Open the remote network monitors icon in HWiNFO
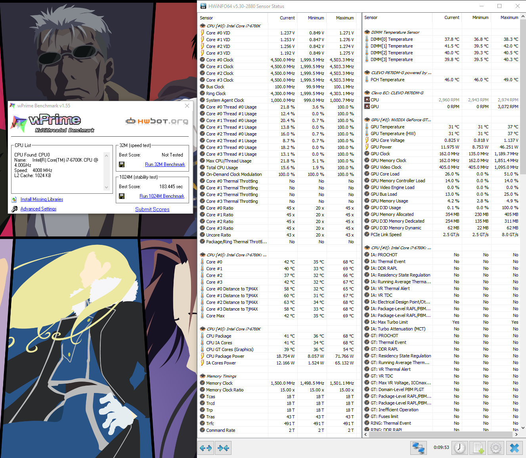This screenshot has height=458, width=526. click(419, 448)
